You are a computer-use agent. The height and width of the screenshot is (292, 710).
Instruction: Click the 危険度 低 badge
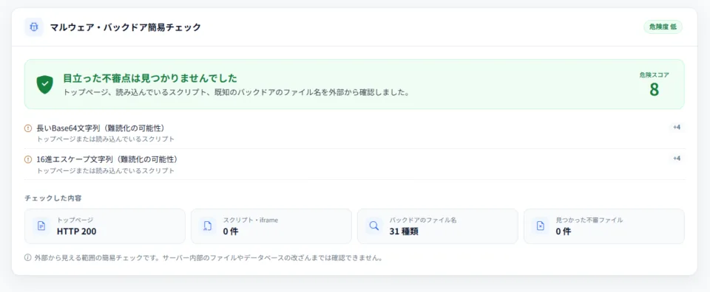click(663, 27)
